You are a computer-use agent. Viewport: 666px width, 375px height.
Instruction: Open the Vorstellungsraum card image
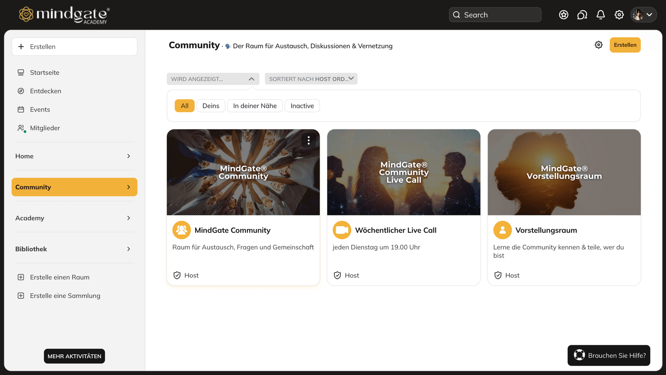[x=564, y=172]
